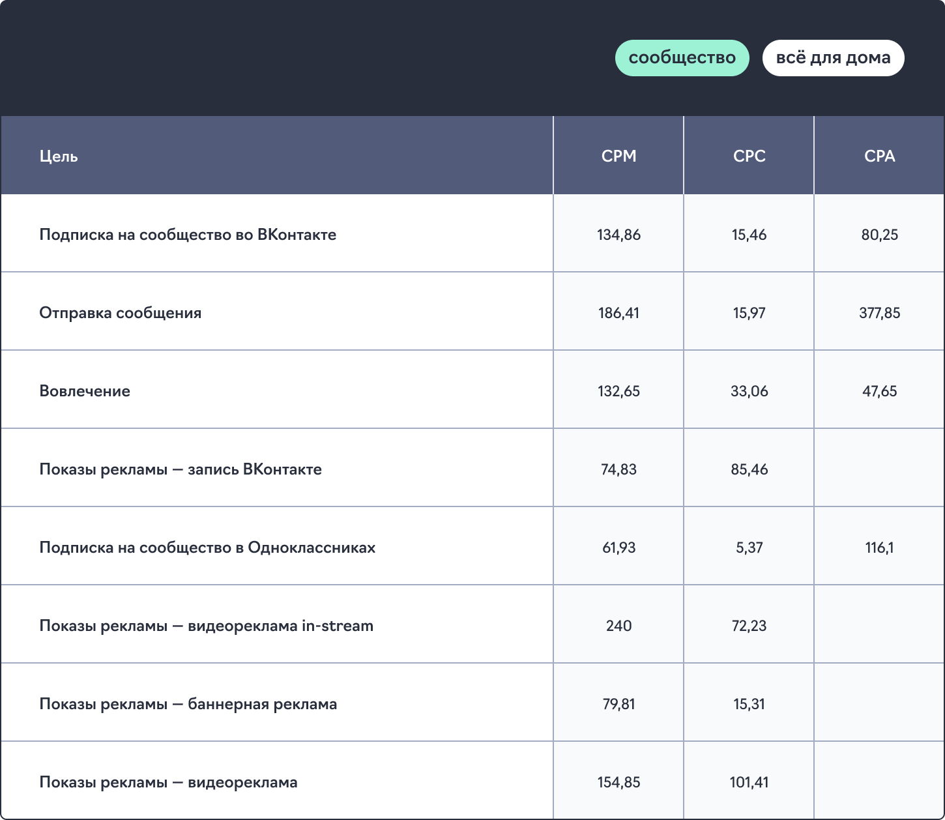Screen dimensions: 945x820
Task: Click the CPM value 134,86
Action: coord(618,235)
